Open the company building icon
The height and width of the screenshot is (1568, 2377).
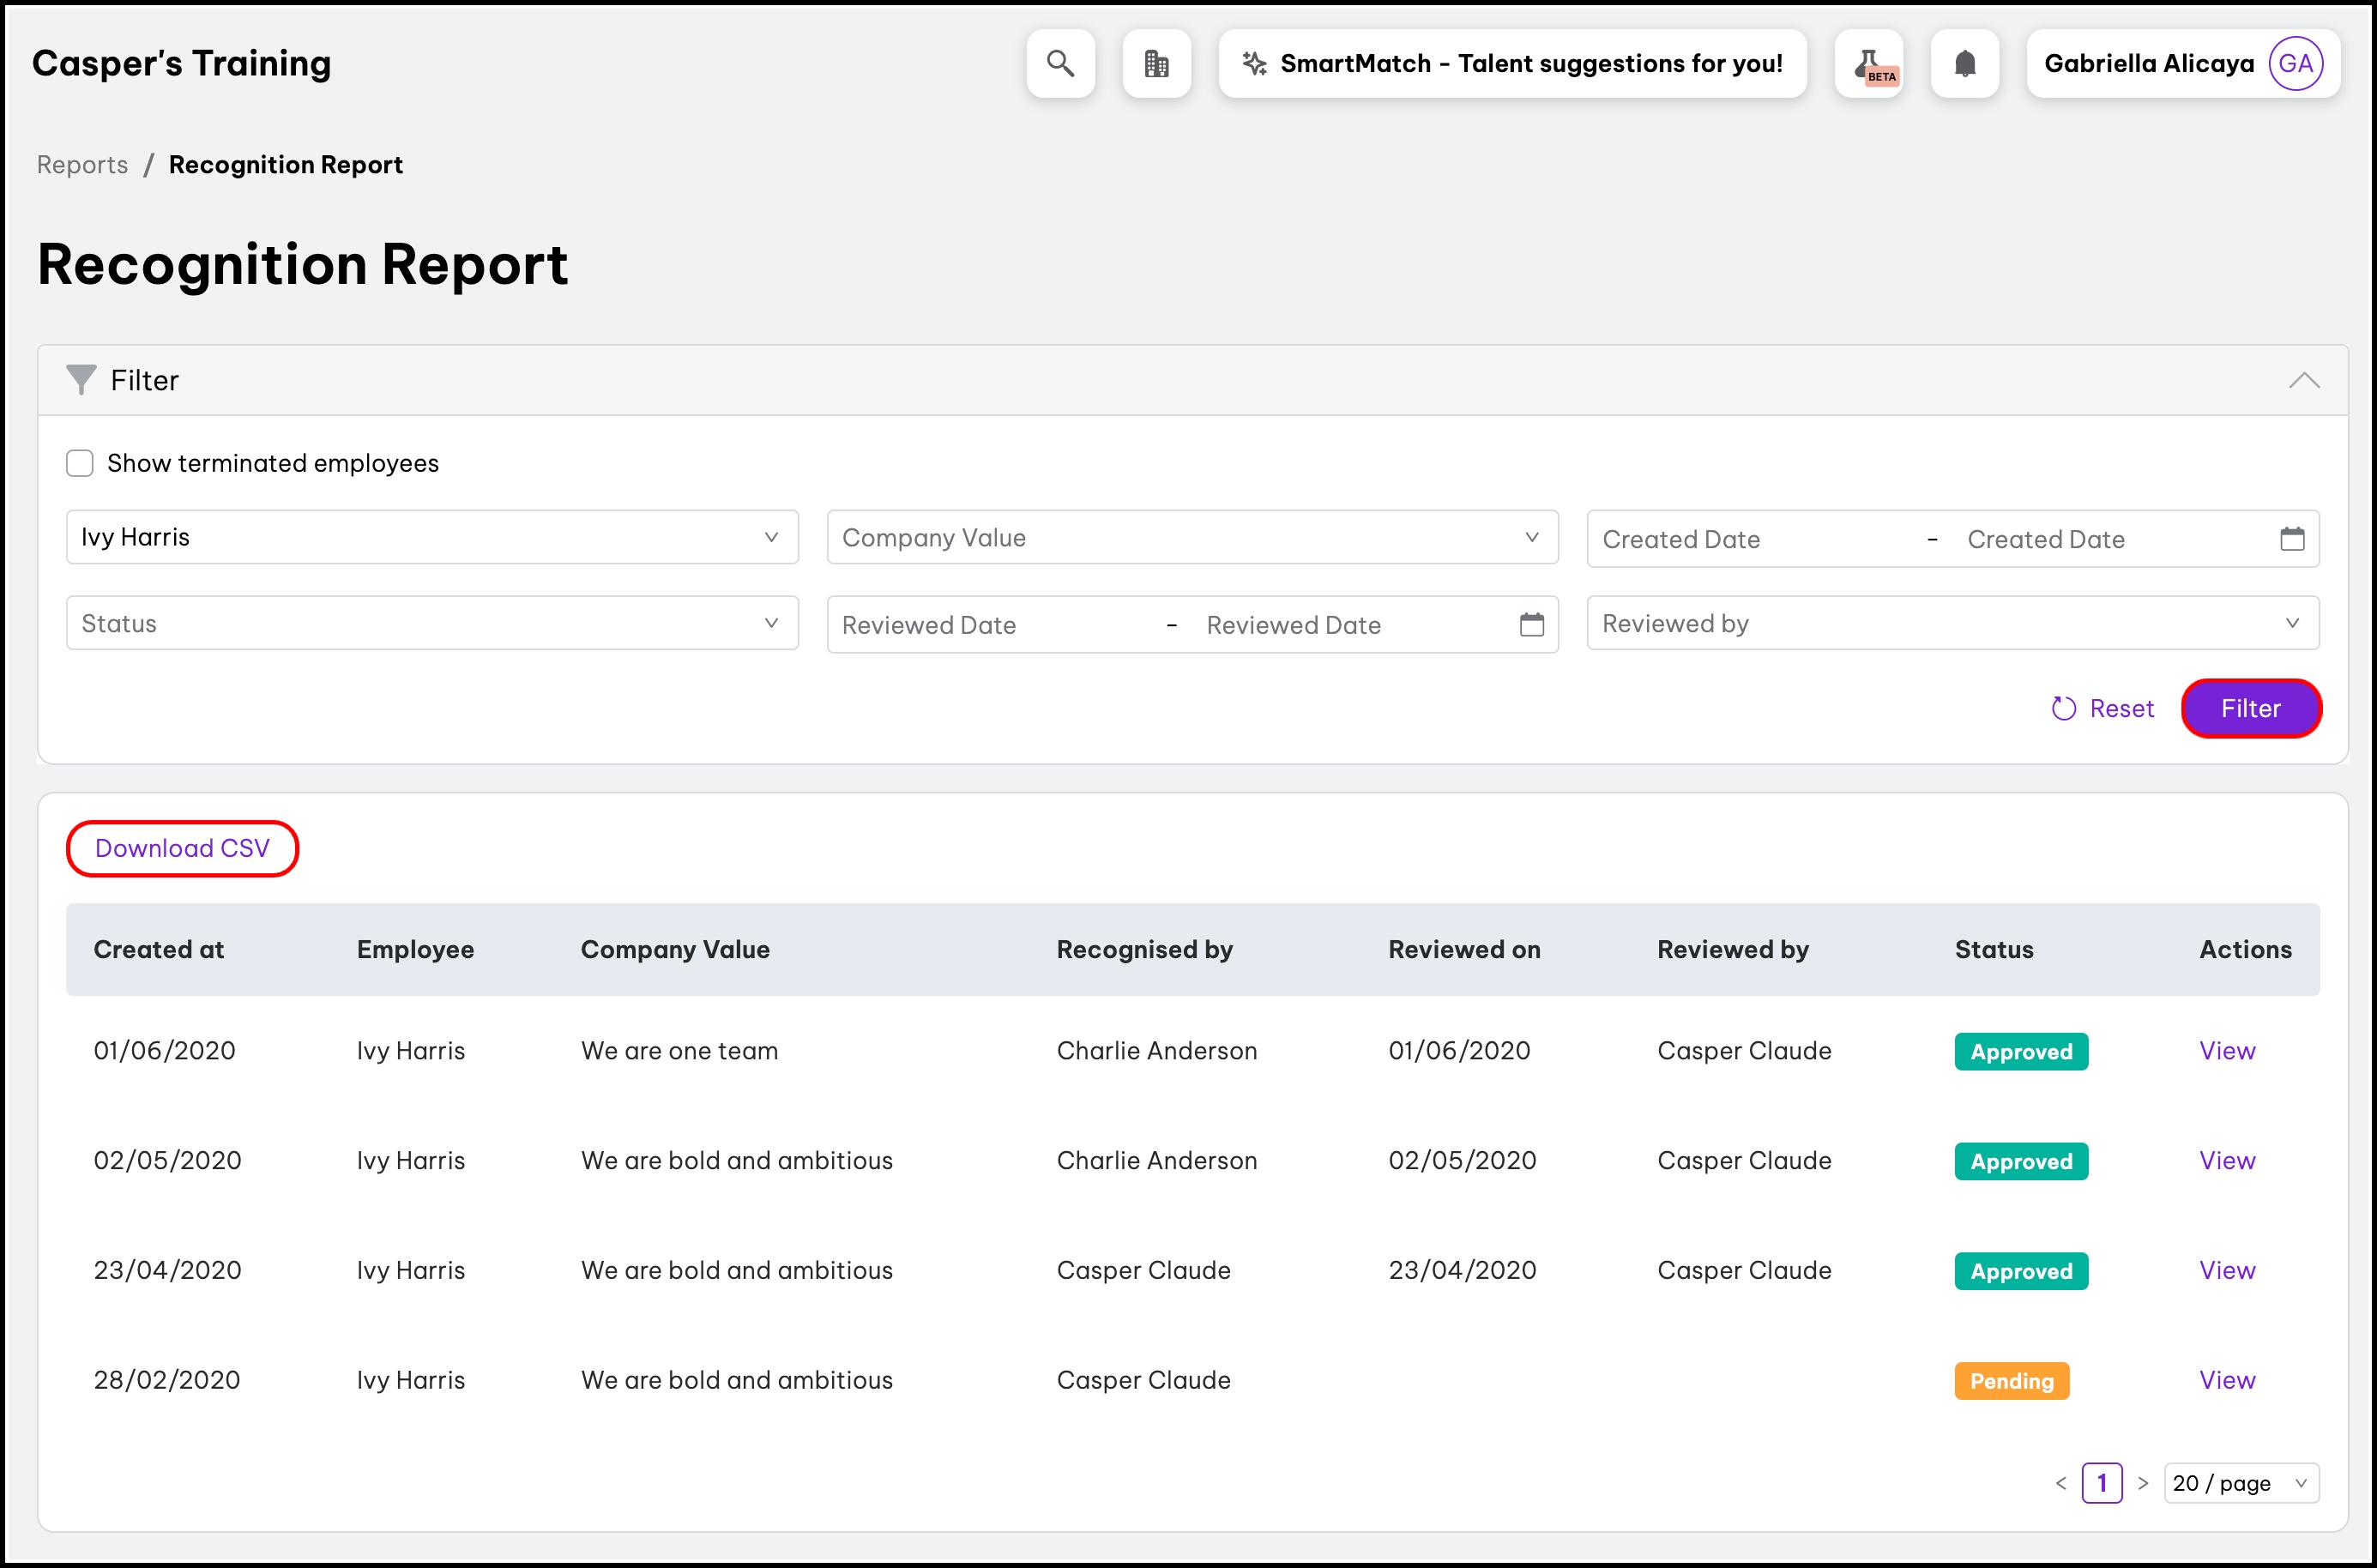(1156, 64)
